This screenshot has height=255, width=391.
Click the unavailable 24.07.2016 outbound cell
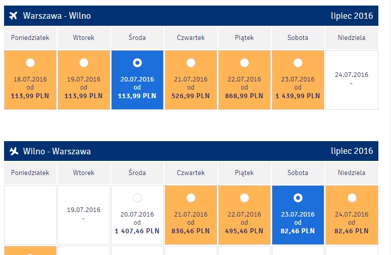point(352,80)
